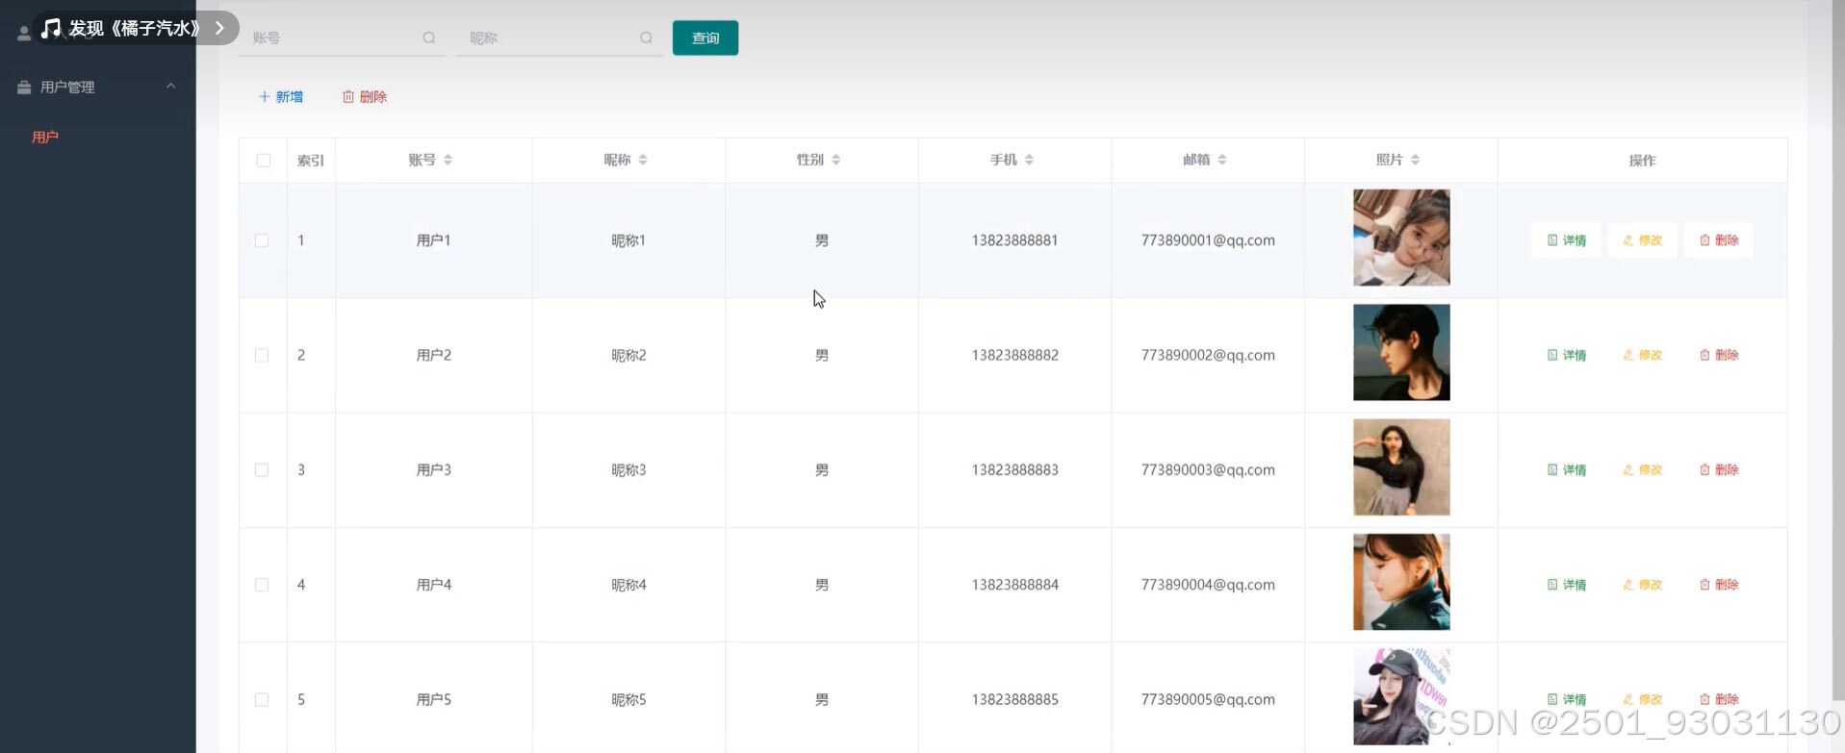Screen dimensions: 1845x753
Task: Focus the 账号 search input field
Action: [342, 38]
